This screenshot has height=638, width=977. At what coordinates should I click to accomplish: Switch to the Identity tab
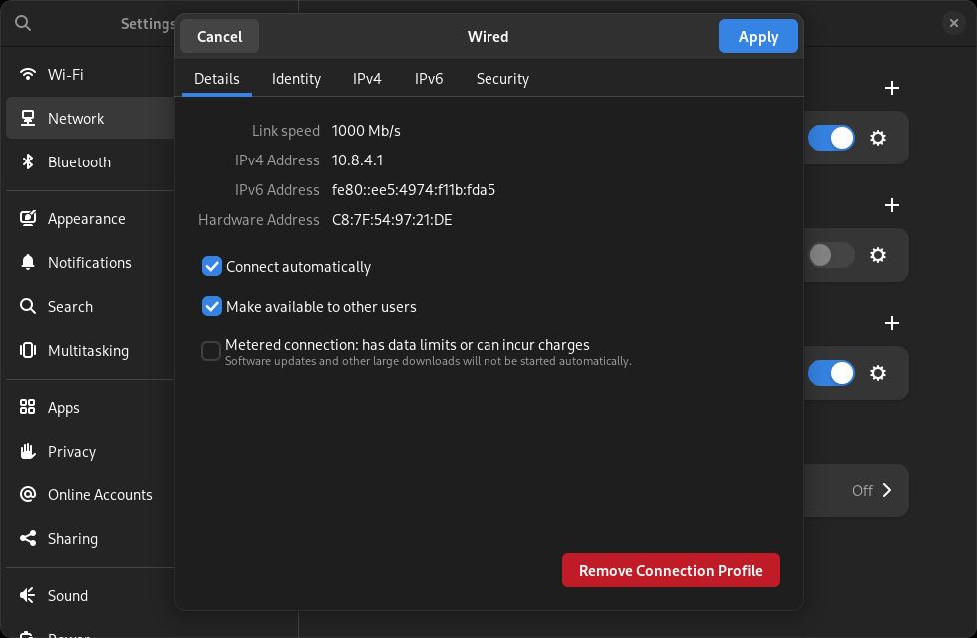point(296,79)
